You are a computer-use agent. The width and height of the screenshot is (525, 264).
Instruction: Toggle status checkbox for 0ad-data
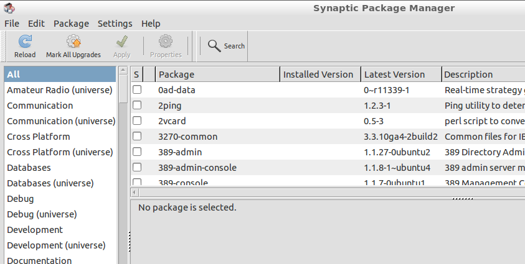pyautogui.click(x=137, y=90)
